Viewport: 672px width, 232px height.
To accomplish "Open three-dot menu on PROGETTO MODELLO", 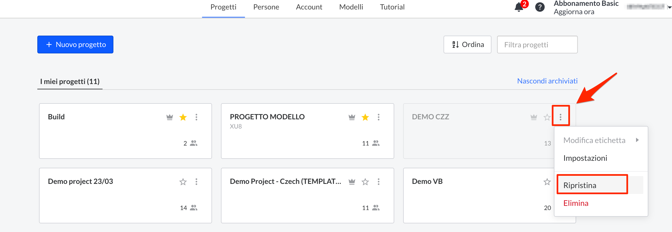I will 378,117.
